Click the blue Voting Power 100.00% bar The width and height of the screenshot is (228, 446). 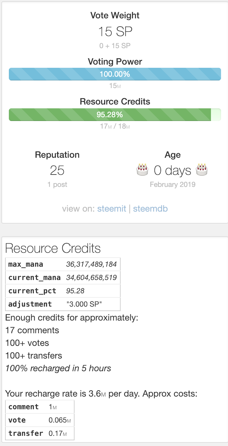click(x=115, y=74)
